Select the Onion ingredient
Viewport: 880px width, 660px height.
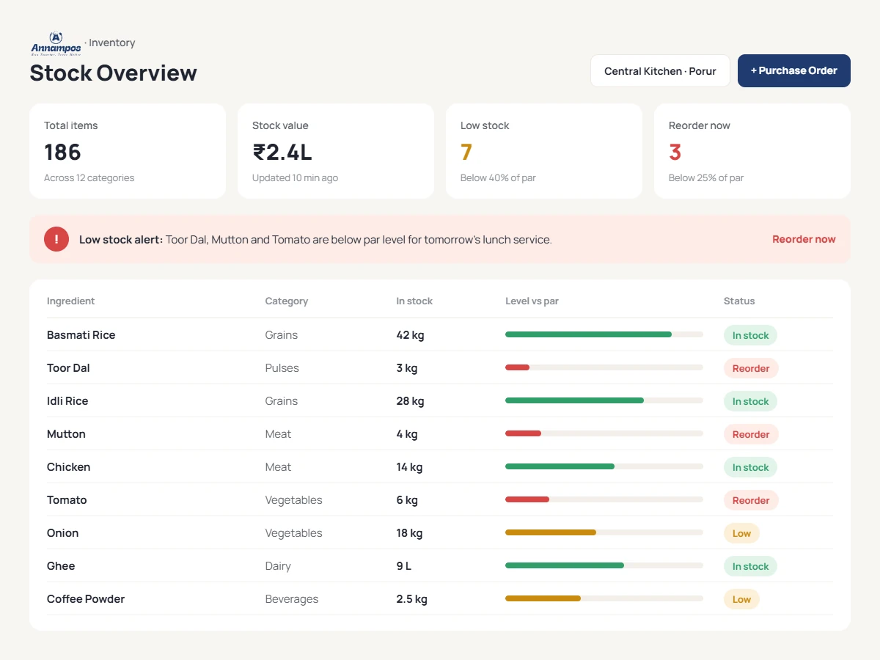coord(62,533)
